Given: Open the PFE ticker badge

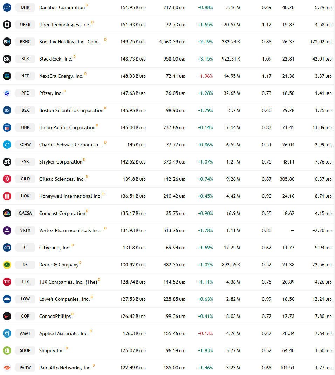Looking at the screenshot, I should (x=25, y=93).
